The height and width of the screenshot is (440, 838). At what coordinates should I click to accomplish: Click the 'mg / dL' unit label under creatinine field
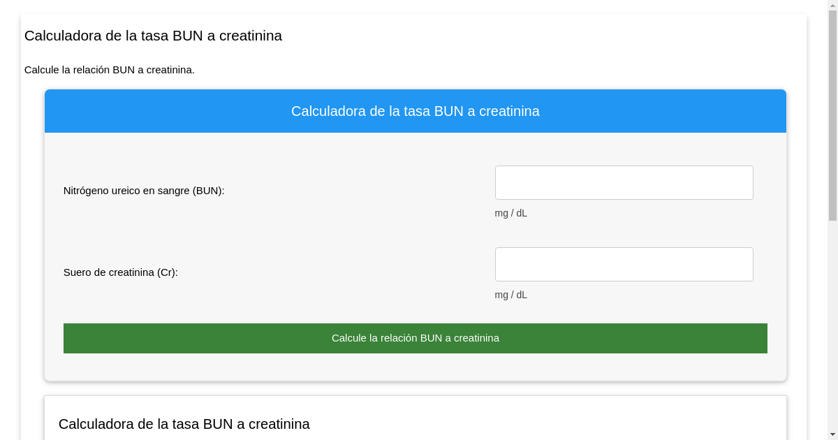510,295
